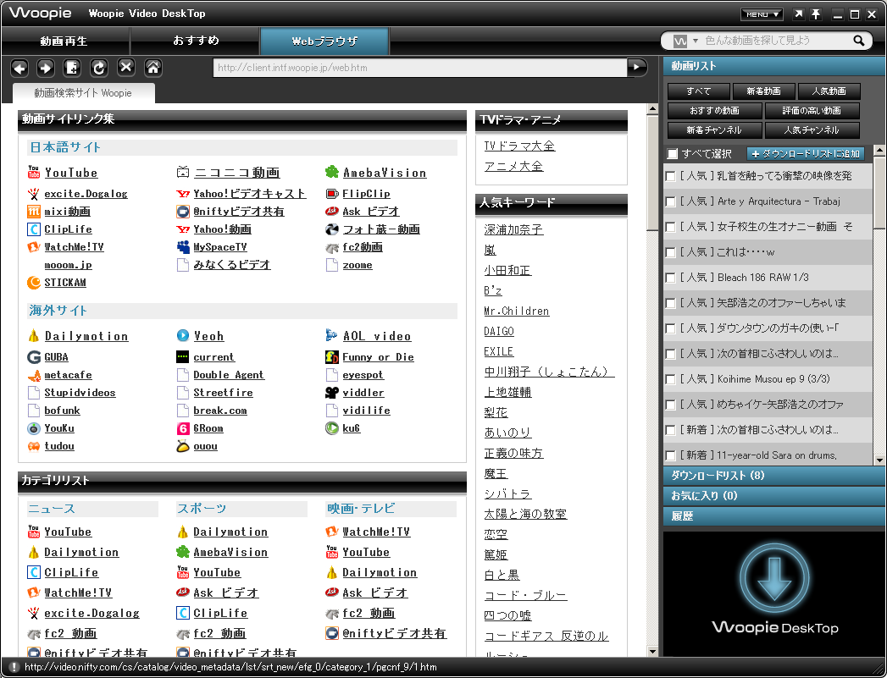Select the Webブラウザ tab
This screenshot has height=678, width=887.
click(324, 41)
